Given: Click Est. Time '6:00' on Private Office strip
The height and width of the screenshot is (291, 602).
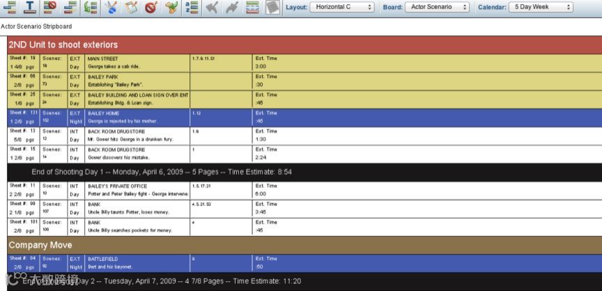Looking at the screenshot, I should tap(261, 194).
